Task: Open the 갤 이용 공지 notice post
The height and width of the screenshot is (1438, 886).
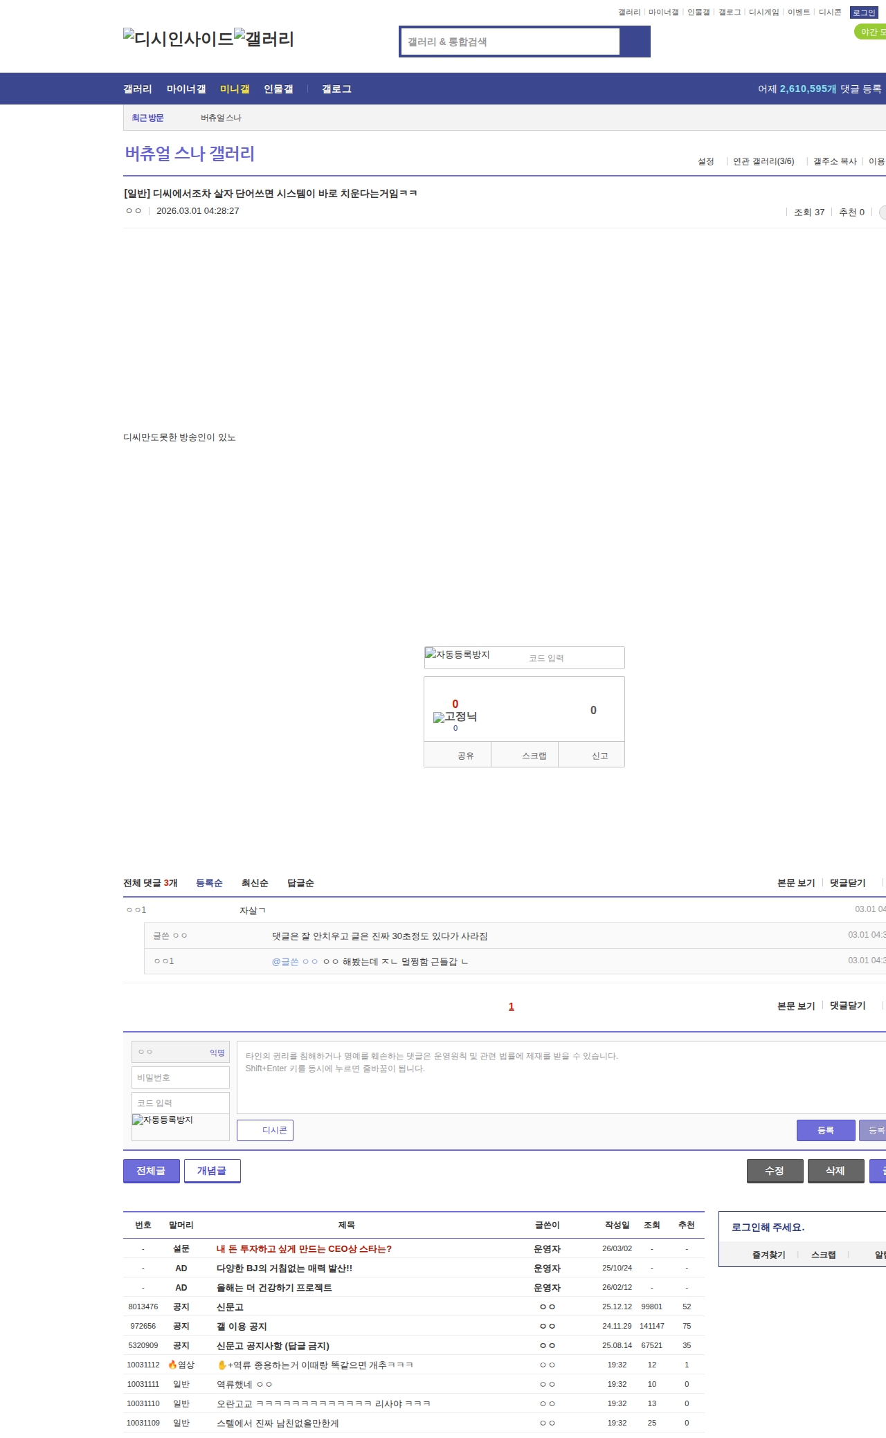Action: pos(242,1326)
